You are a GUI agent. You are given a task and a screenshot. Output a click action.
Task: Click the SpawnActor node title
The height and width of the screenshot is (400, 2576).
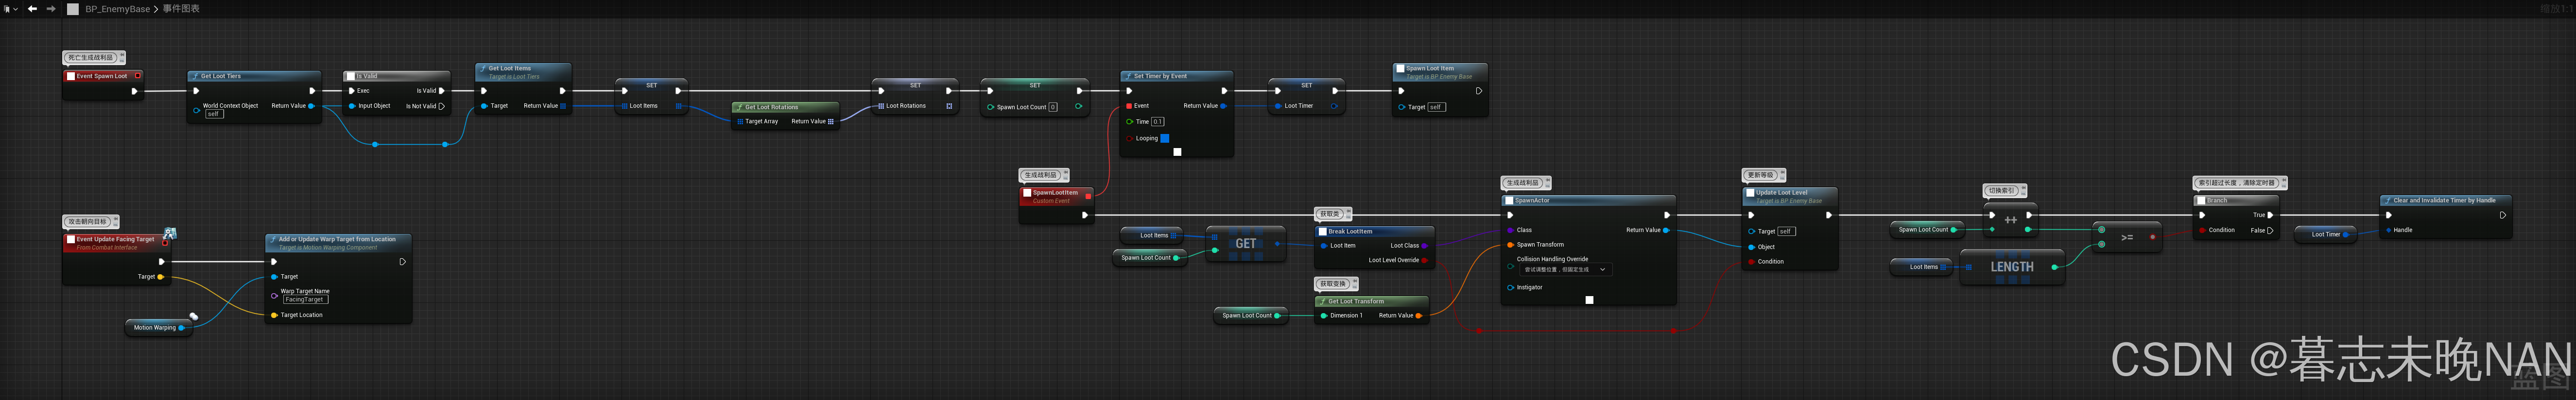coord(1532,201)
